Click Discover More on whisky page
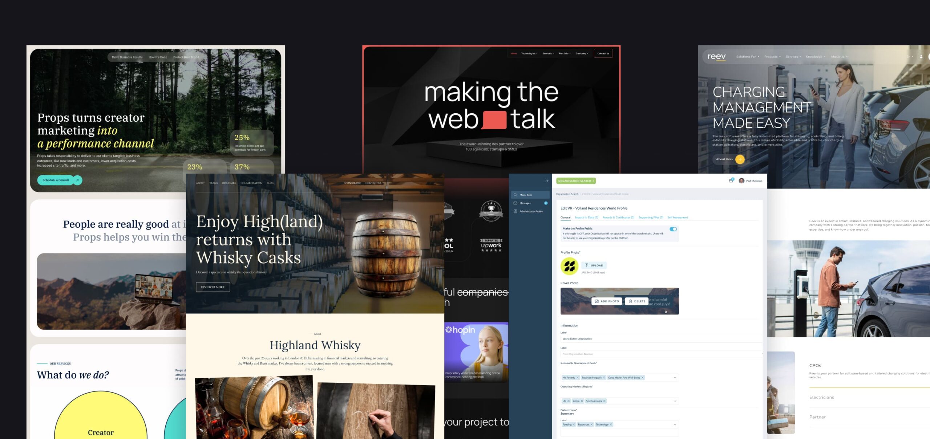 pos(213,287)
